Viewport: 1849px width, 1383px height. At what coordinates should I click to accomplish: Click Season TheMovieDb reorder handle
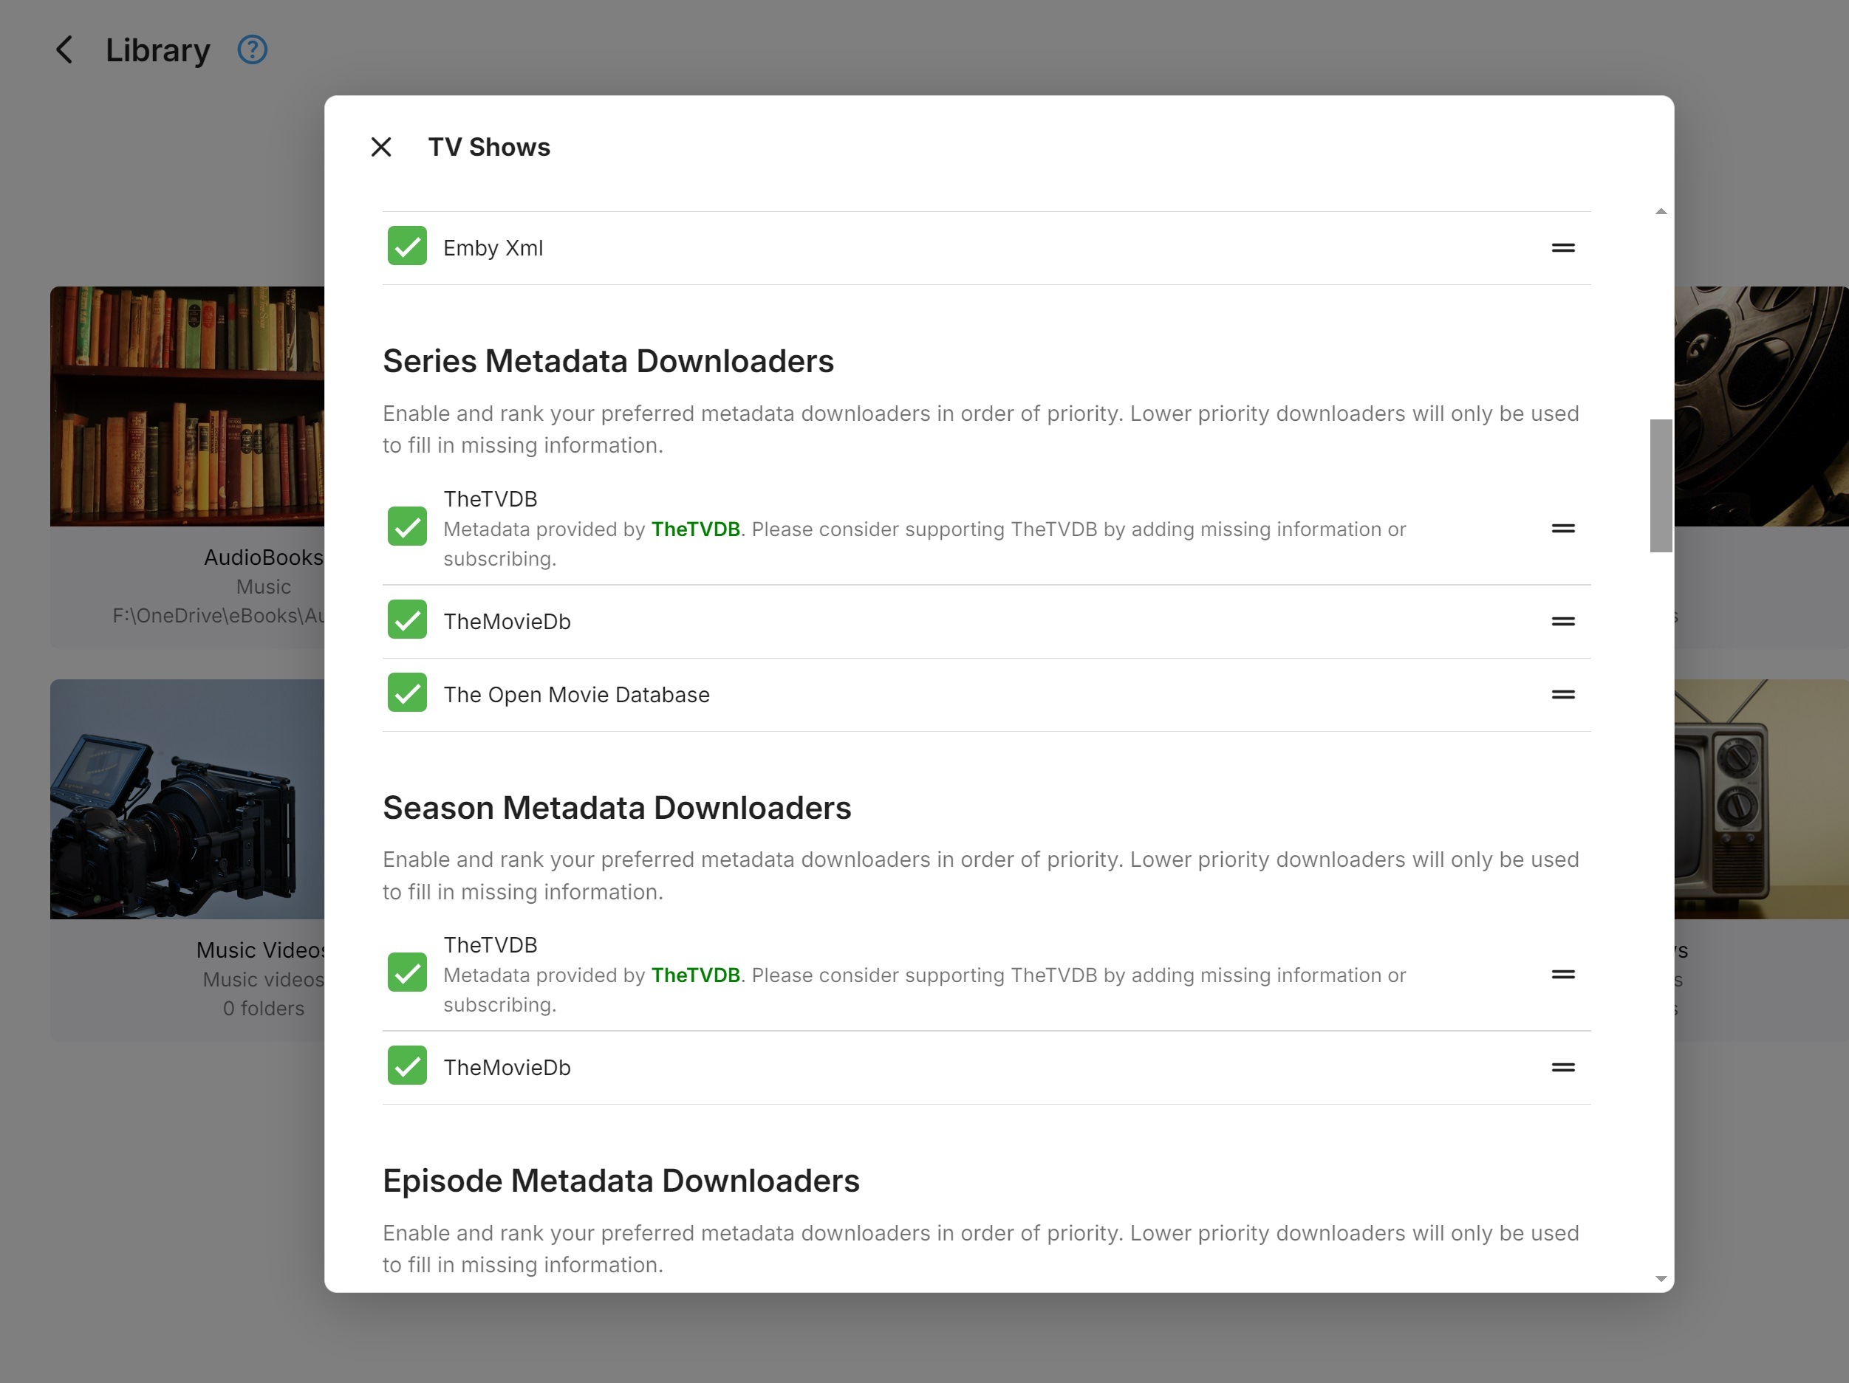[x=1562, y=1067]
